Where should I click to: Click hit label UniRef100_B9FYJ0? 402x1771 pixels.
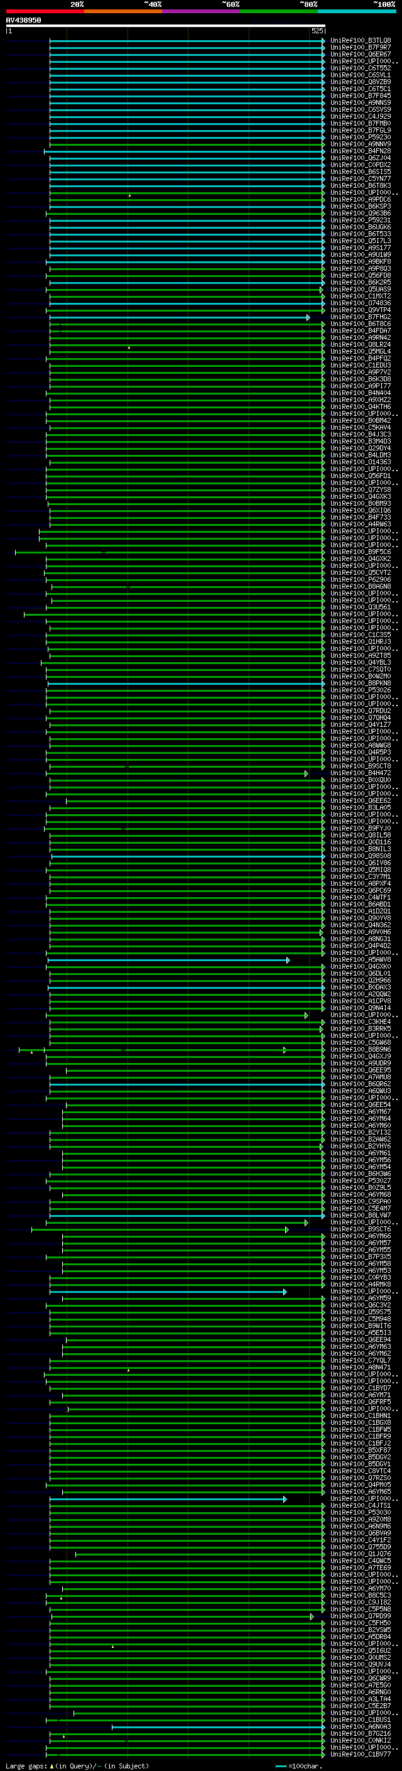click(361, 829)
